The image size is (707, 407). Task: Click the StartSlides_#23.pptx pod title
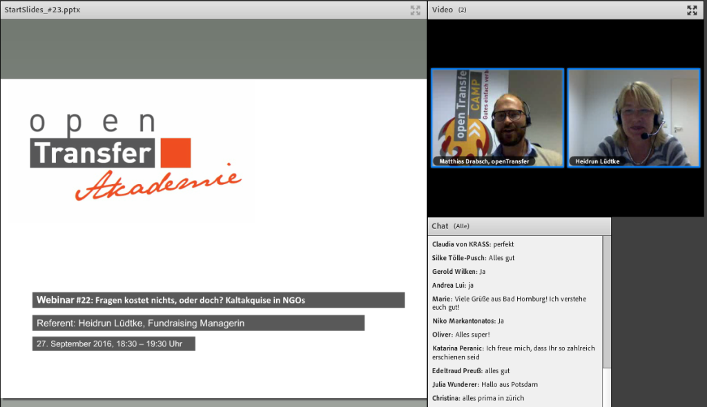[x=42, y=10]
